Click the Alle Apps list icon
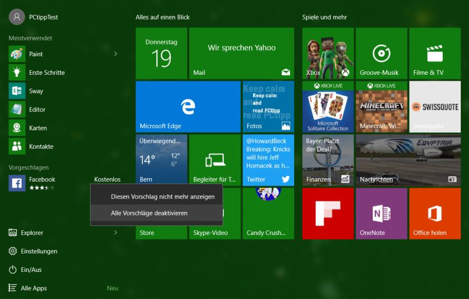 click(13, 288)
